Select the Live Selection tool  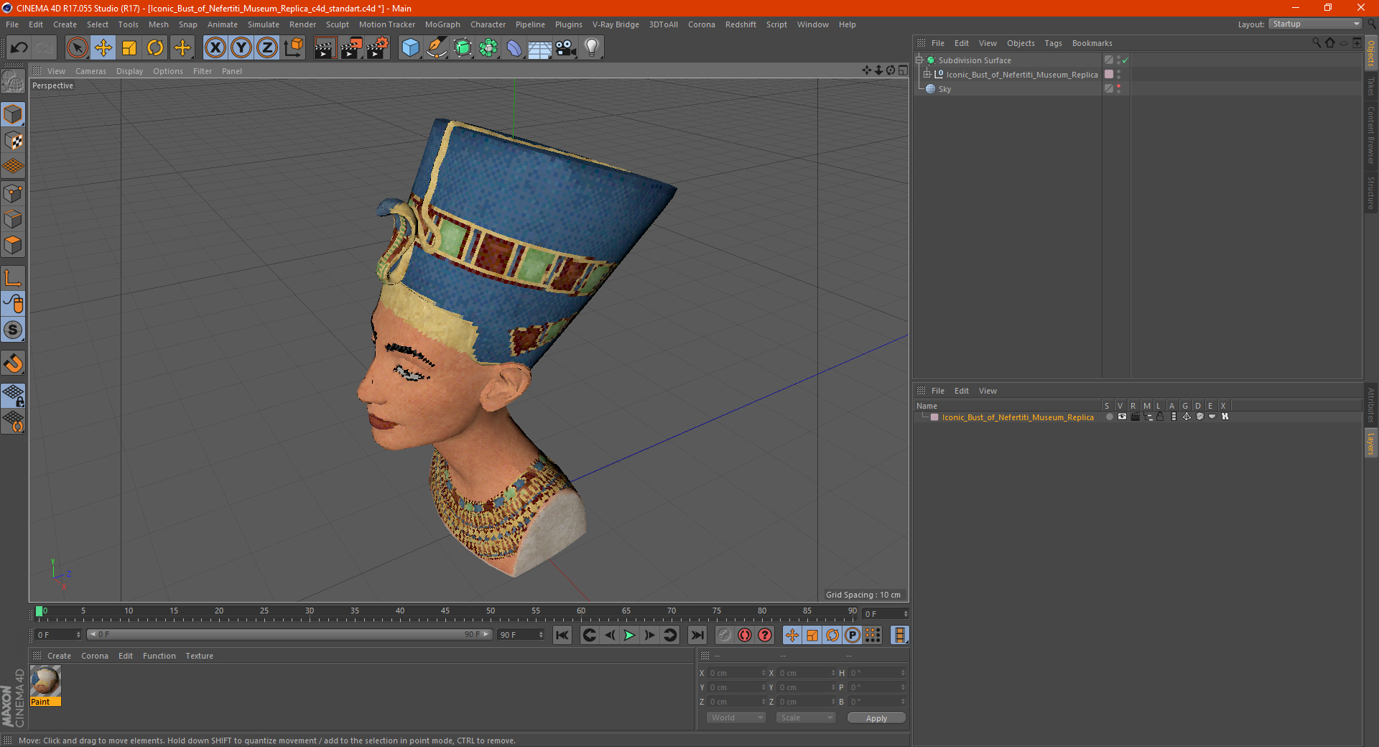click(77, 48)
